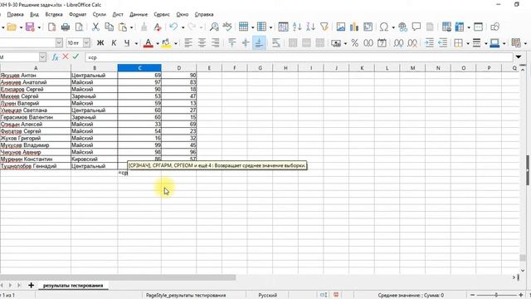Undo the last action
This screenshot has height=299, width=531.
click(173, 27)
